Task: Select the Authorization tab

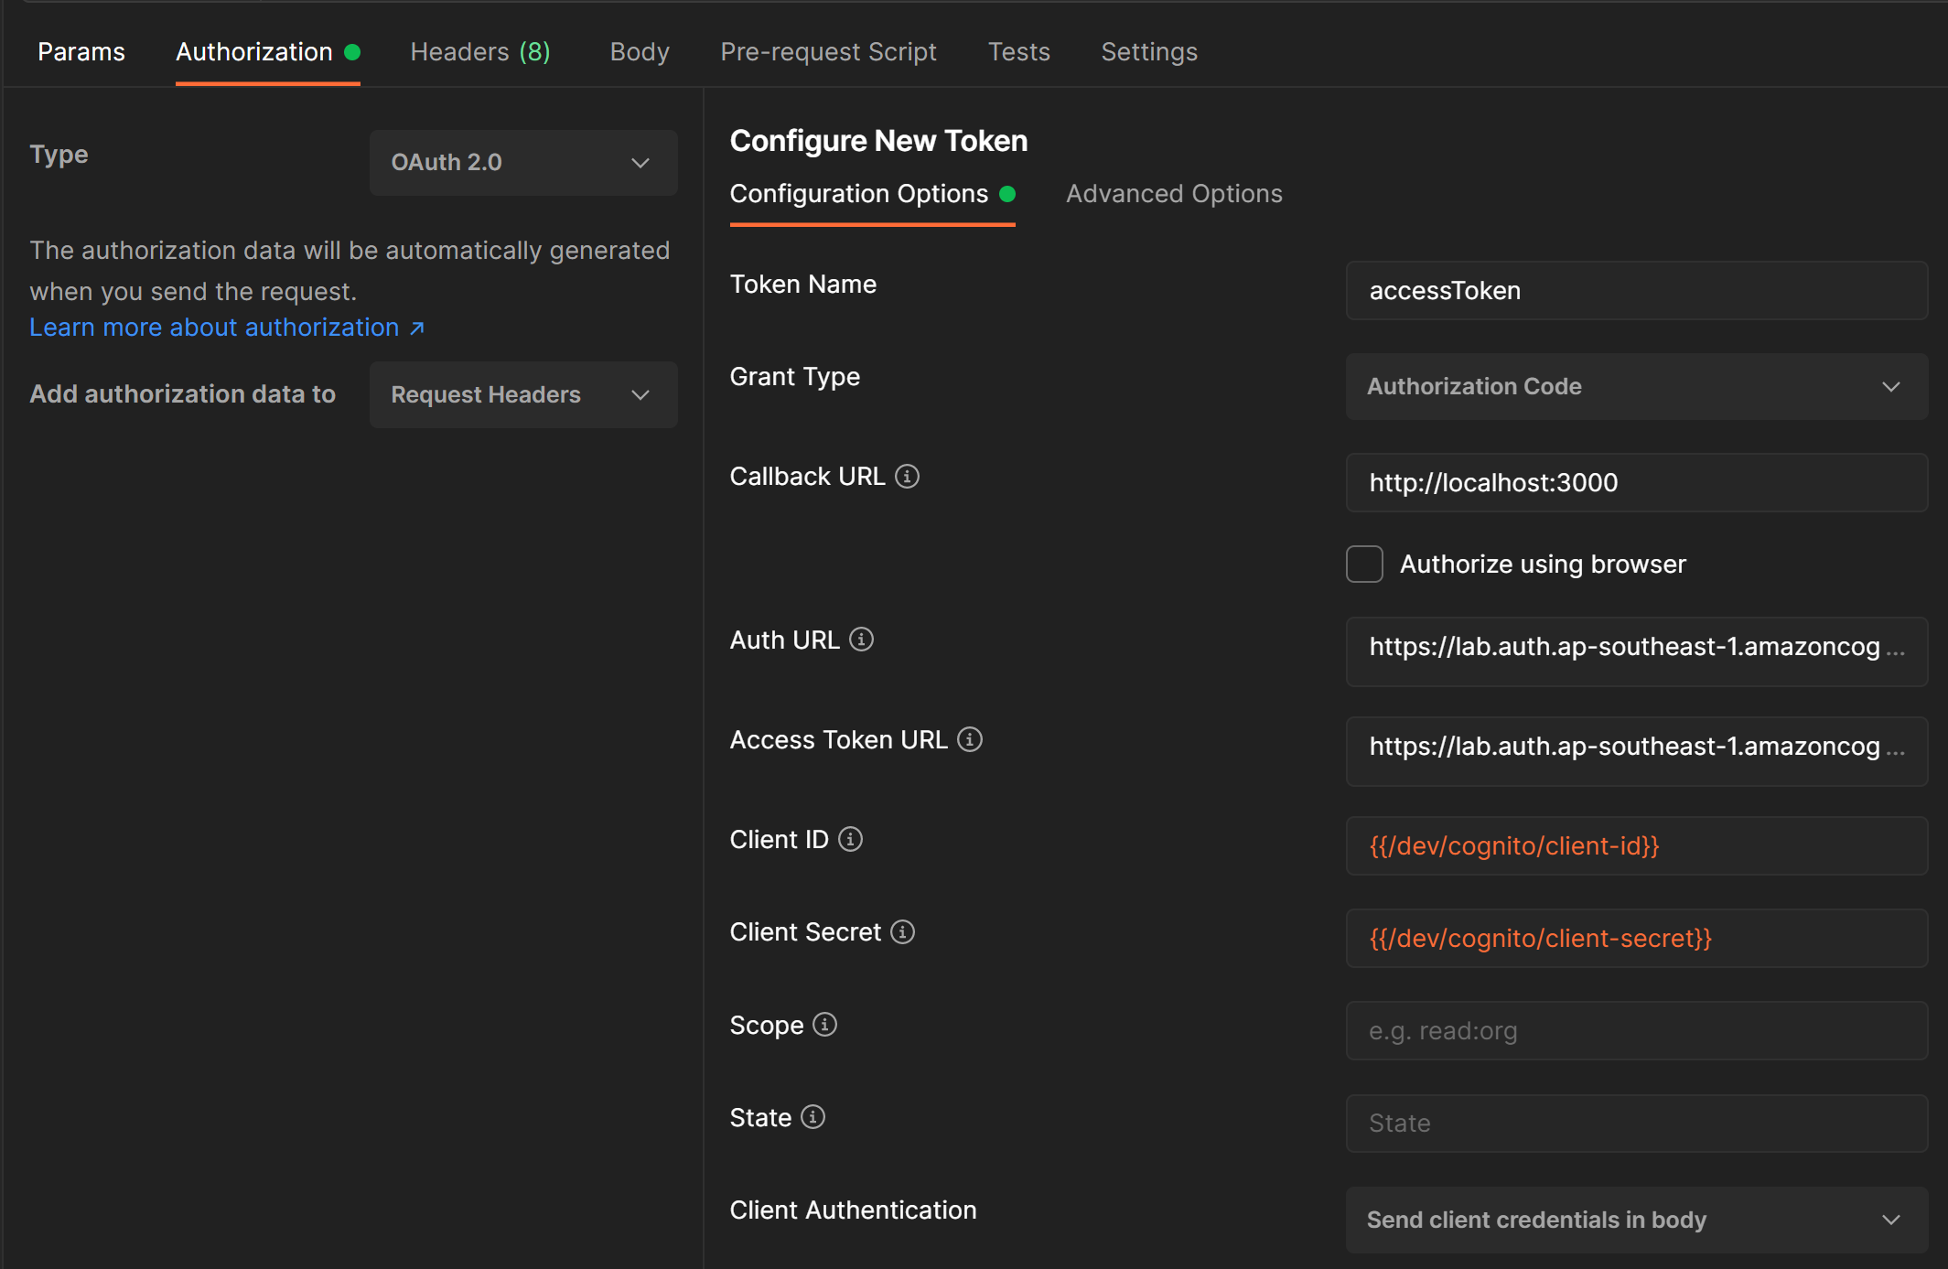Action: point(267,52)
